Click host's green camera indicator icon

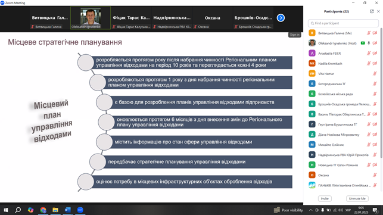363,43
